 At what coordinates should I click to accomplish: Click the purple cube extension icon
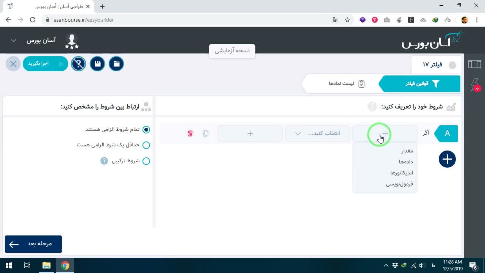pos(363,20)
